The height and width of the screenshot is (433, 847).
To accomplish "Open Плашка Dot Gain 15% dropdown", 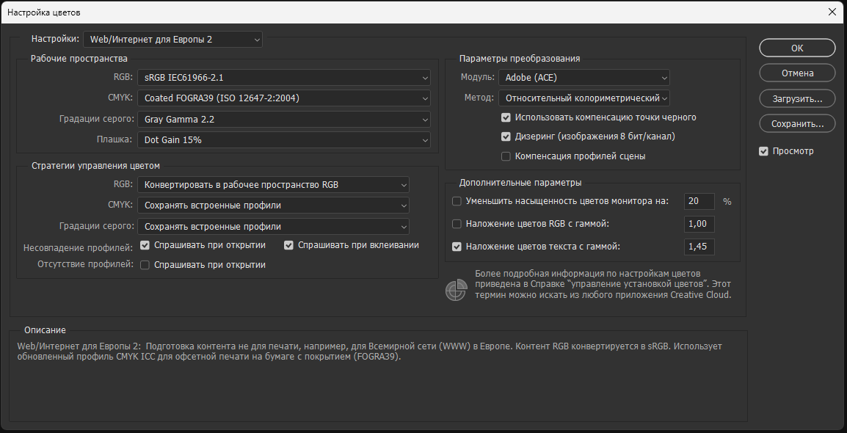I will click(x=283, y=140).
